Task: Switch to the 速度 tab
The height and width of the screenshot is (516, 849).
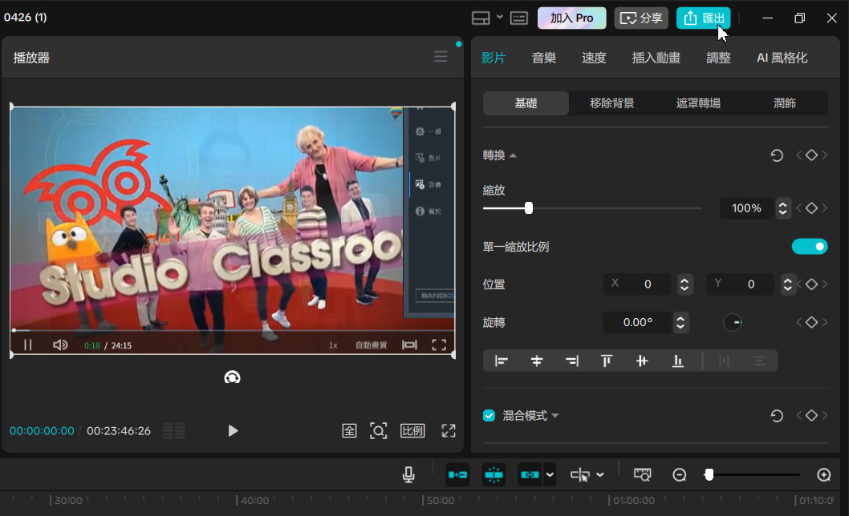Action: 594,58
